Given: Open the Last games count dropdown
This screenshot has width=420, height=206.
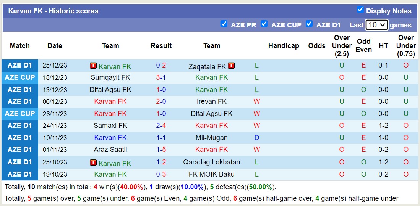Looking at the screenshot, I should tap(376, 25).
